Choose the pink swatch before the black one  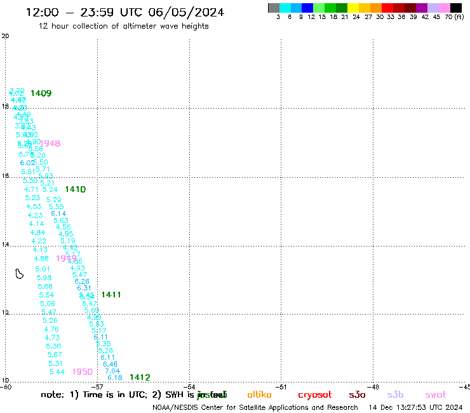[445, 8]
